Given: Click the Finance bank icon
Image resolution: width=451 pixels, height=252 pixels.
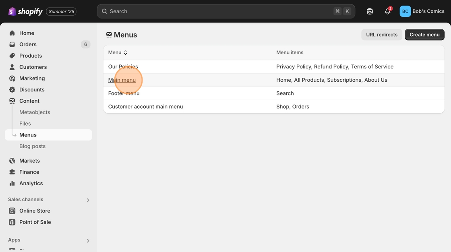Looking at the screenshot, I should [12, 172].
